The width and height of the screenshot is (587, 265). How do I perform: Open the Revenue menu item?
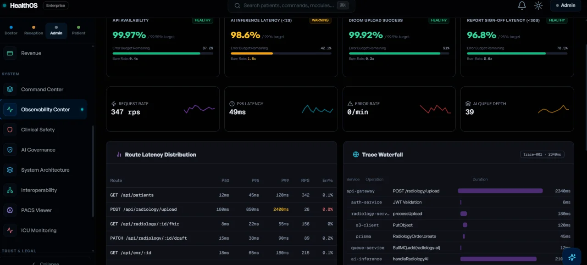44,53
